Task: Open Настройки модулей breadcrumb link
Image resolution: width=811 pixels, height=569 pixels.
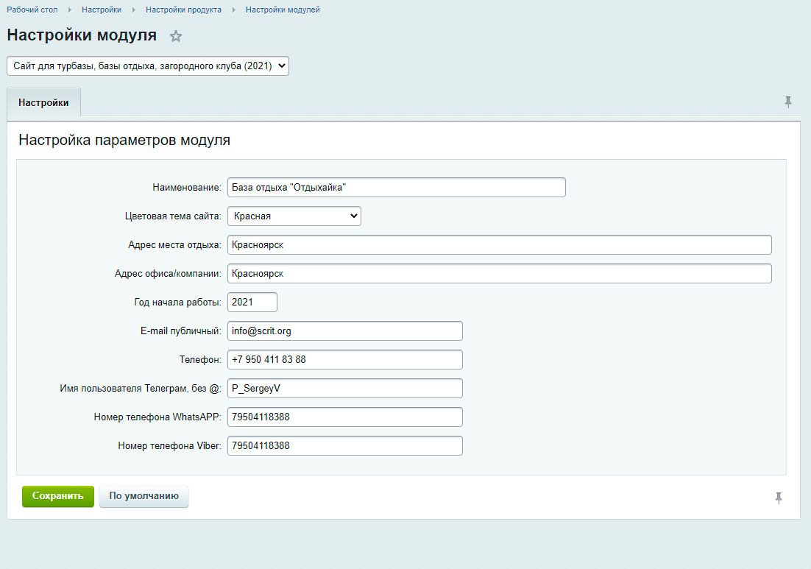Action: pos(283,10)
